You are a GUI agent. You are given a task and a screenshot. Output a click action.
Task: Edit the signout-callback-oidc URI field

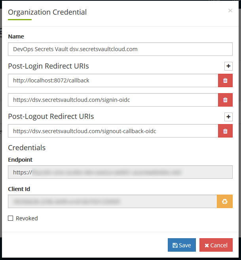(113, 131)
